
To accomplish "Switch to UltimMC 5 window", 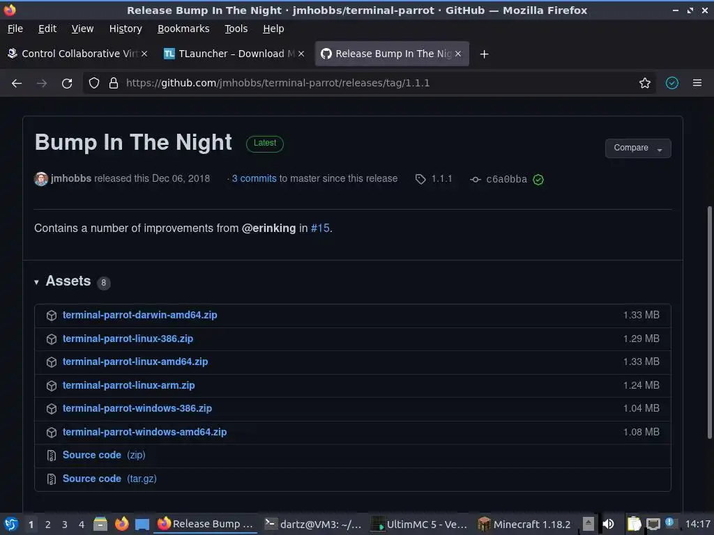I will pyautogui.click(x=419, y=524).
